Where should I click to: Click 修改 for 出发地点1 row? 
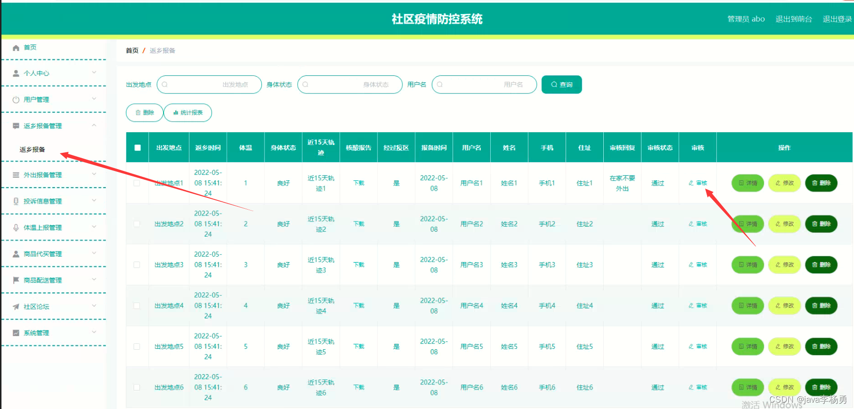pos(784,183)
